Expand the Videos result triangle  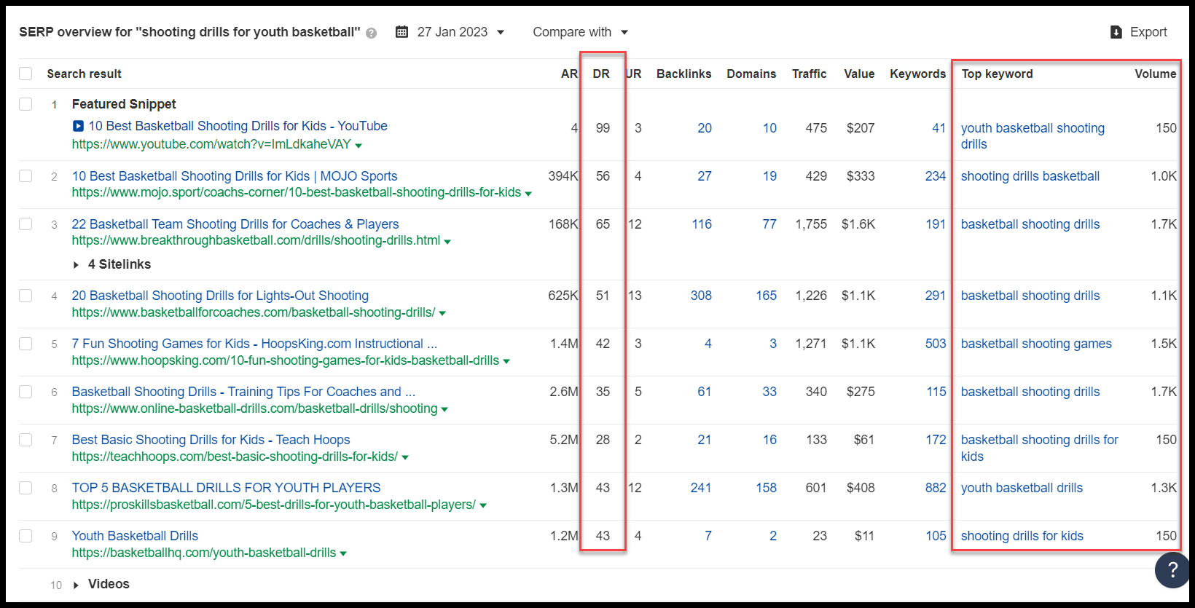click(76, 585)
